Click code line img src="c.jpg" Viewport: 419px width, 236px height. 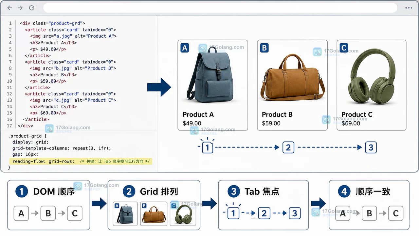[x=73, y=100]
